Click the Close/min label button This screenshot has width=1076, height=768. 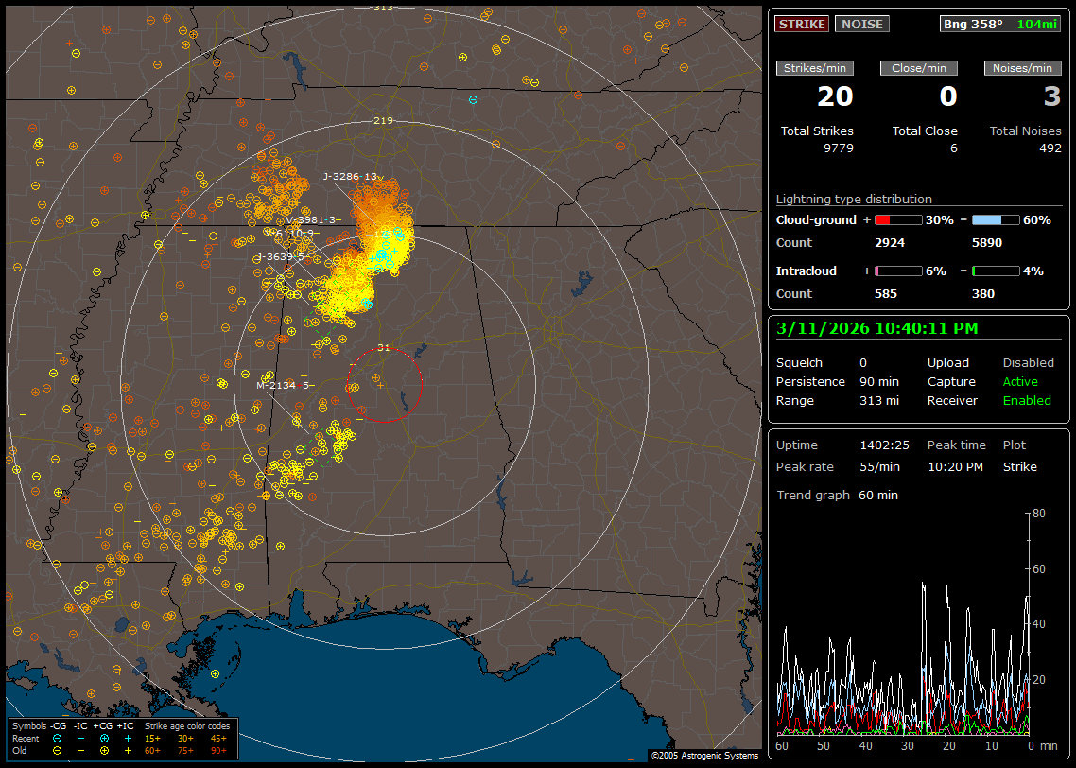(x=919, y=68)
